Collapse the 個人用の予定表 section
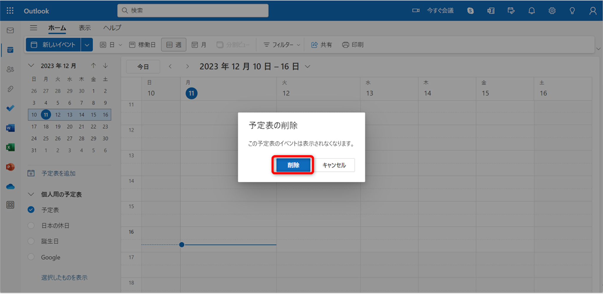The width and height of the screenshot is (603, 294). 31,194
